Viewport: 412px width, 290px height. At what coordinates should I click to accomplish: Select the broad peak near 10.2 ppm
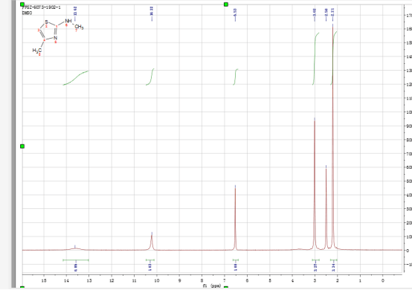coord(152,242)
